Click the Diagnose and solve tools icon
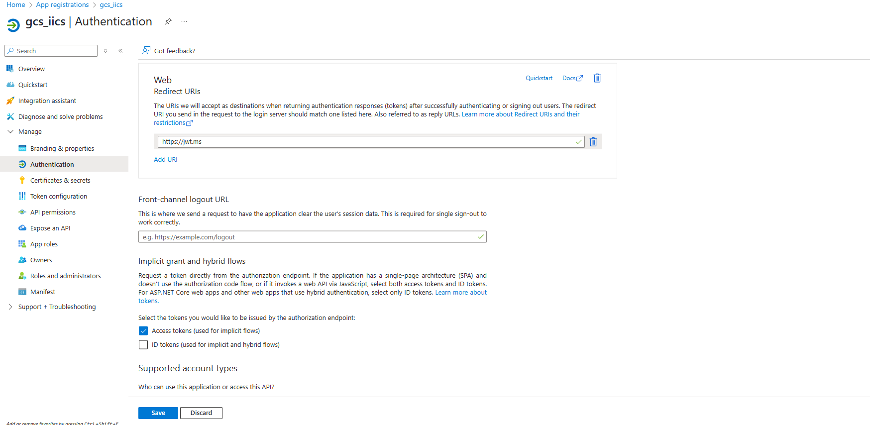The image size is (870, 425). point(10,116)
